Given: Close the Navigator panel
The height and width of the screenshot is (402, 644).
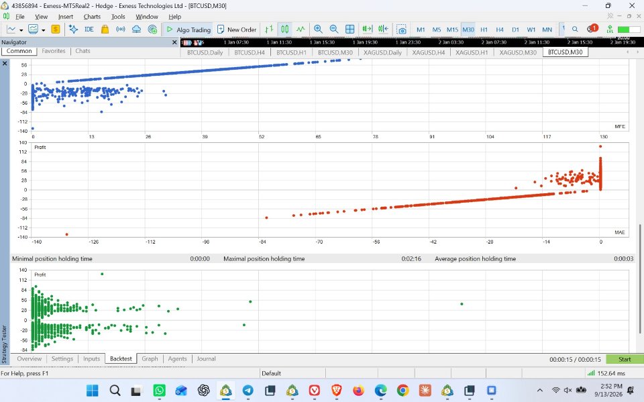Looking at the screenshot, I should point(174,42).
